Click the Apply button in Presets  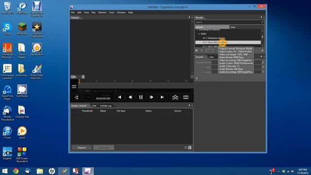coord(209,51)
